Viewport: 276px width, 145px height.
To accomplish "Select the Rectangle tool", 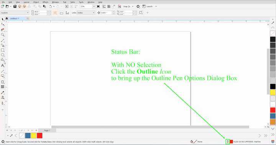I will click(x=3, y=50).
